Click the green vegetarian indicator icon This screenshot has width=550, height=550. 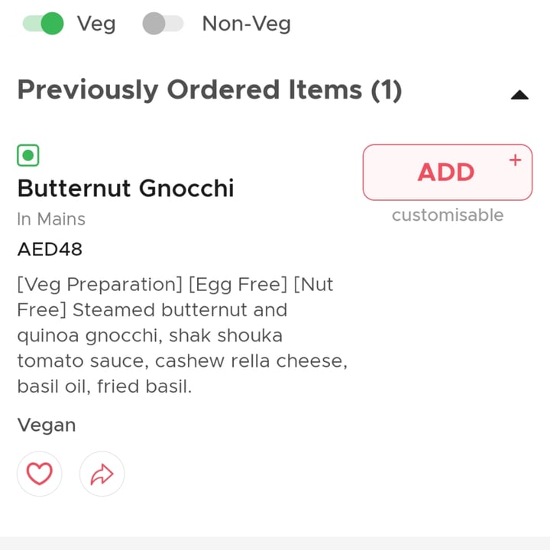(x=28, y=155)
